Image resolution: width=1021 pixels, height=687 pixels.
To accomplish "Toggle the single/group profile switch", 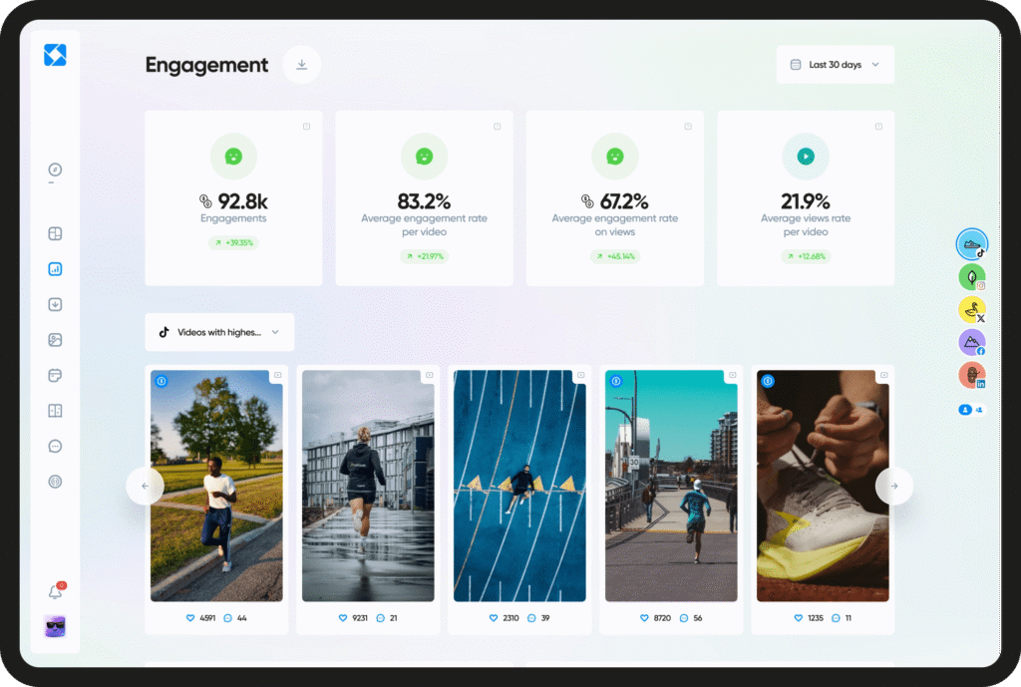I will [x=971, y=410].
